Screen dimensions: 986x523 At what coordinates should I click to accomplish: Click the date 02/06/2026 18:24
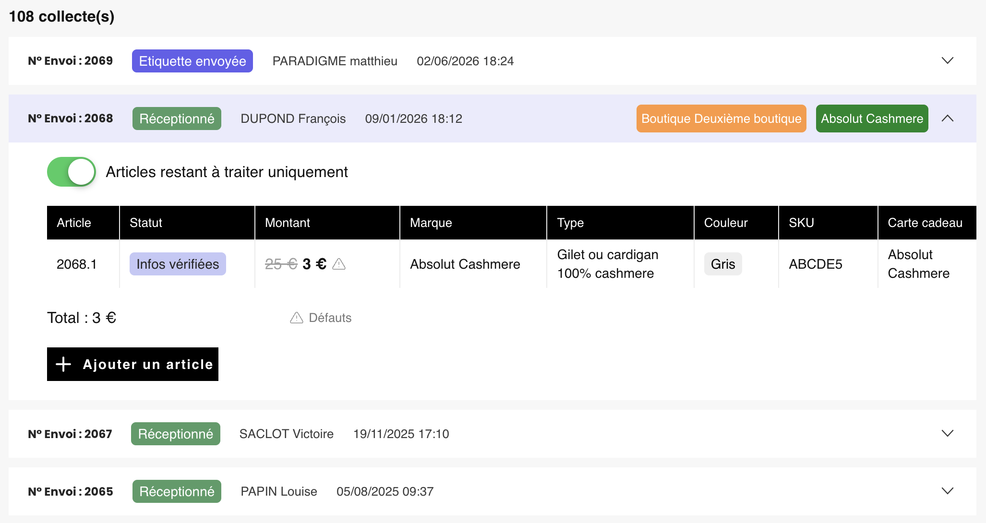click(x=465, y=61)
